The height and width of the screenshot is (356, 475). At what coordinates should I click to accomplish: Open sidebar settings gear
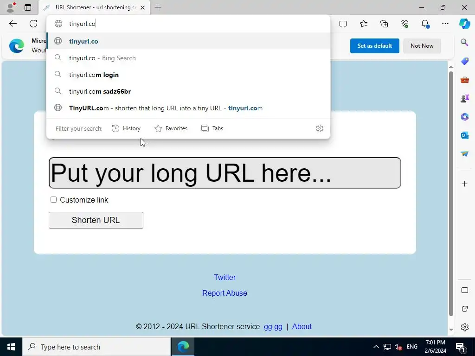click(465, 327)
